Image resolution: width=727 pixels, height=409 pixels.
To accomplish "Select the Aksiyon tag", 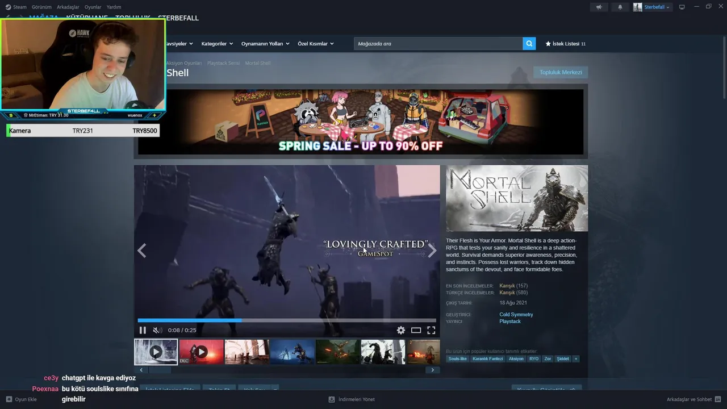I will point(516,359).
